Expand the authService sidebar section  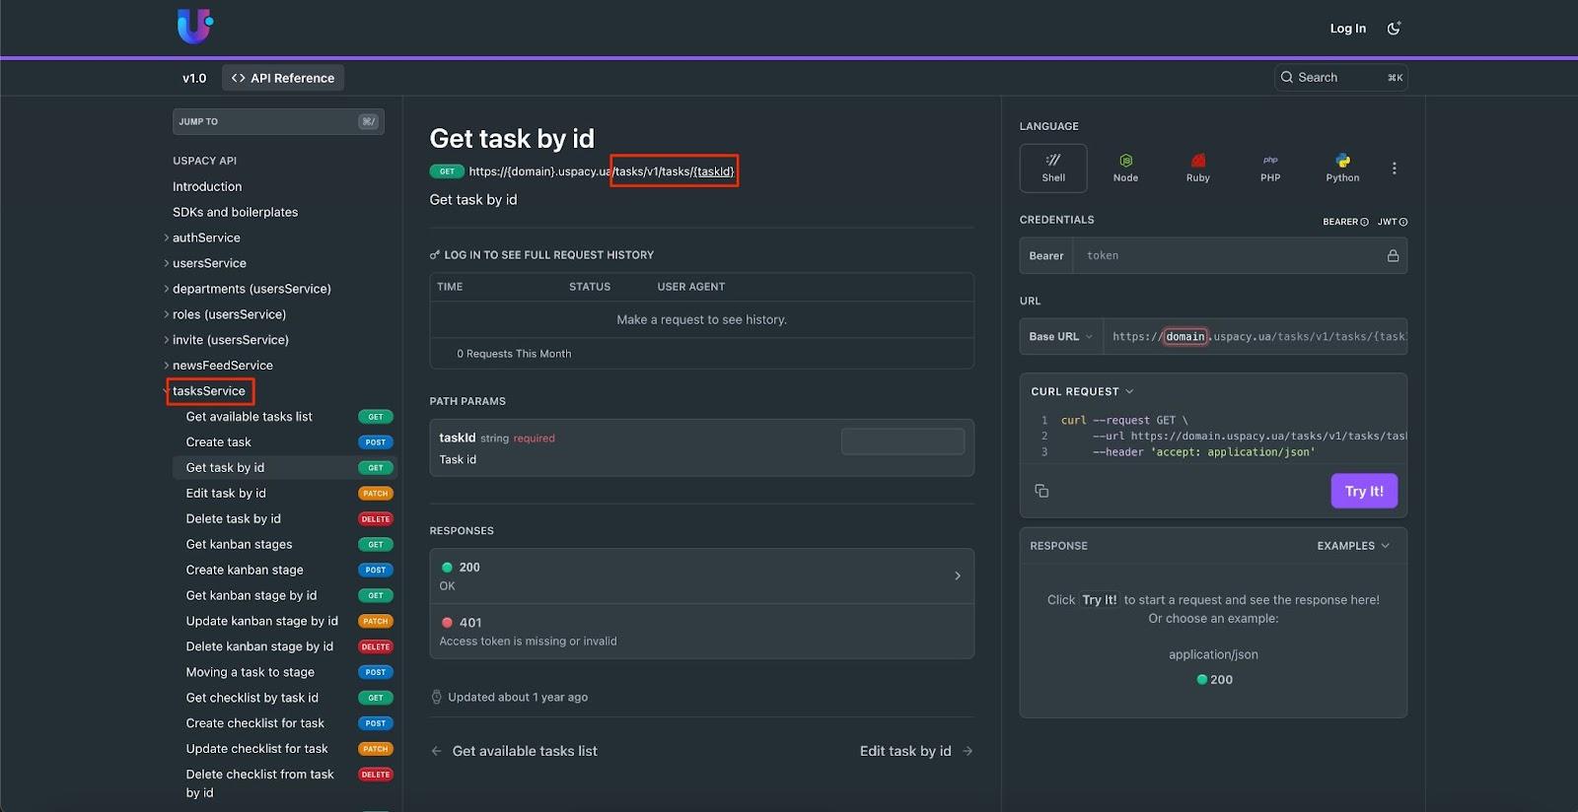pyautogui.click(x=206, y=237)
